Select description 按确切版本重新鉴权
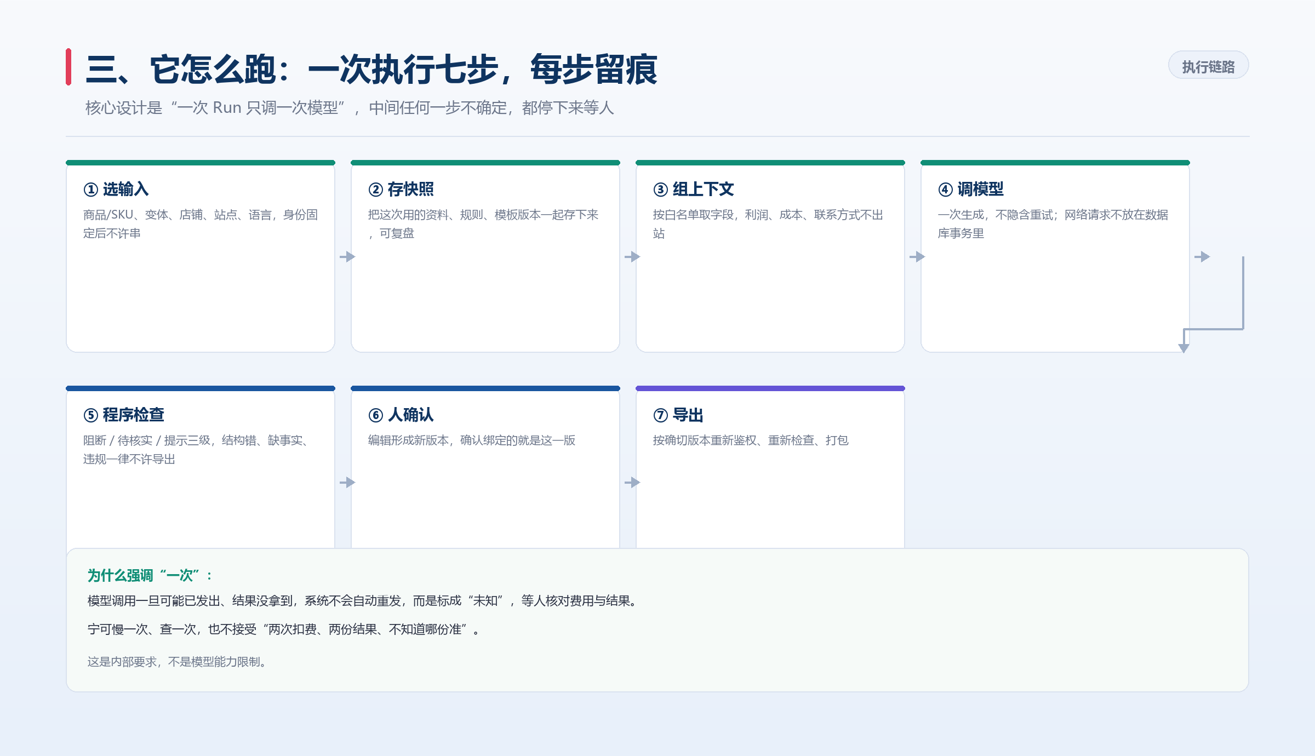Image resolution: width=1315 pixels, height=756 pixels. pos(751,440)
